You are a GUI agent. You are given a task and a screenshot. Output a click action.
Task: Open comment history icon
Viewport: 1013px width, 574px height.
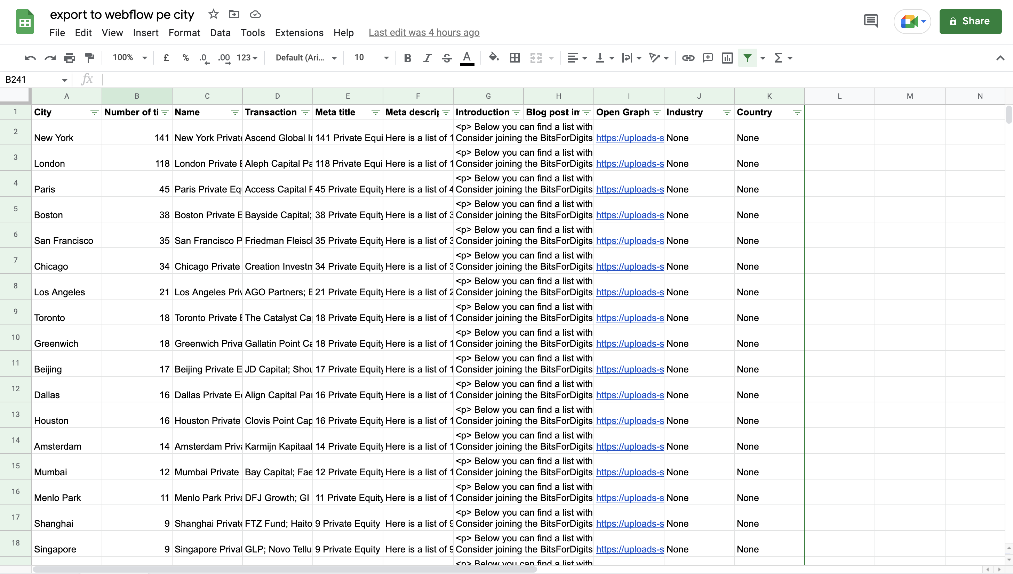871,21
